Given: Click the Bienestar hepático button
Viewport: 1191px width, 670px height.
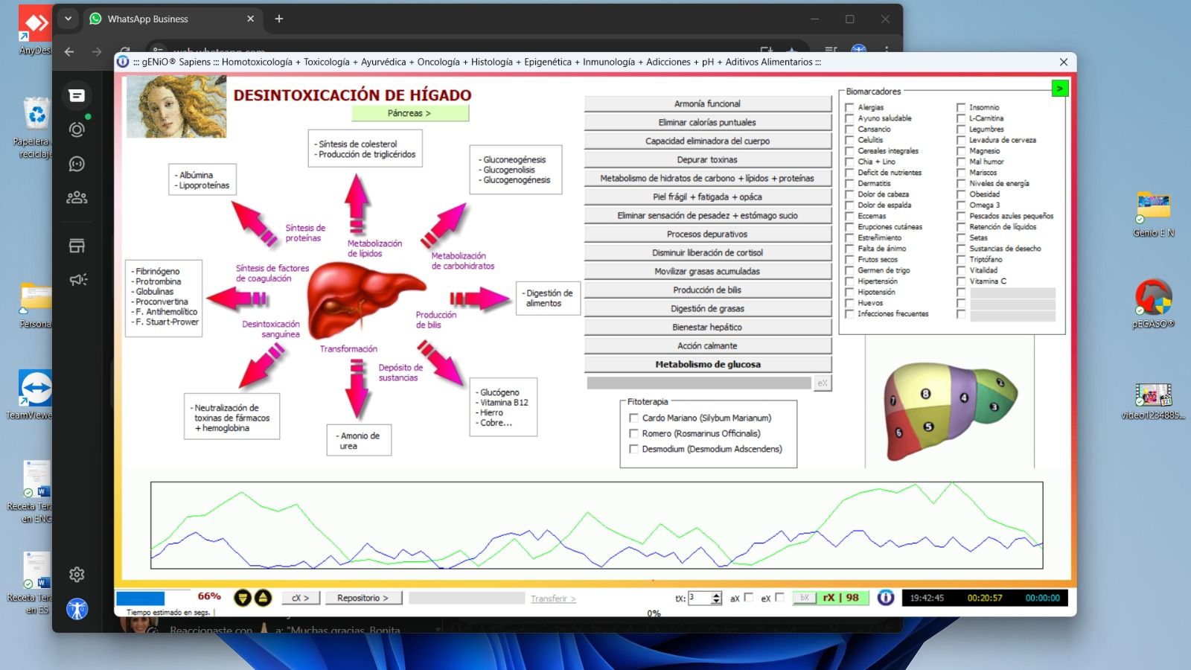Looking at the screenshot, I should [x=707, y=327].
